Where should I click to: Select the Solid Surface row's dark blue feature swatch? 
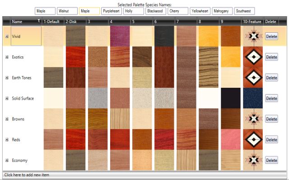[x=252, y=98]
